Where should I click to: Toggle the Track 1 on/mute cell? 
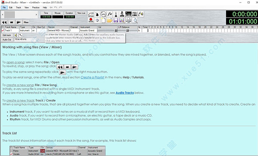[34, 31]
